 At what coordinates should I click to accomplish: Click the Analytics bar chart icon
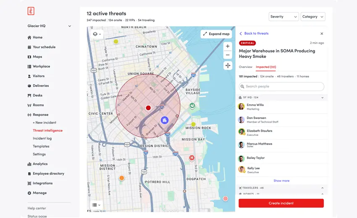[x=29, y=164]
